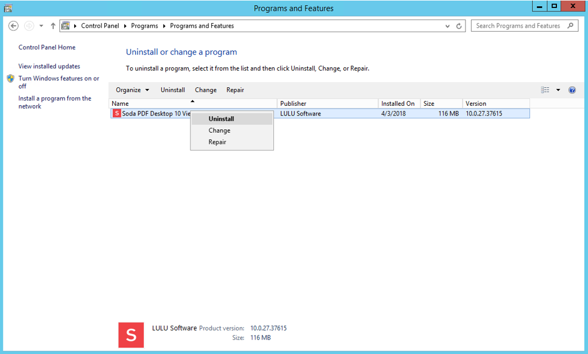Click the Control Panel icon in address bar
The image size is (588, 354).
coord(66,26)
